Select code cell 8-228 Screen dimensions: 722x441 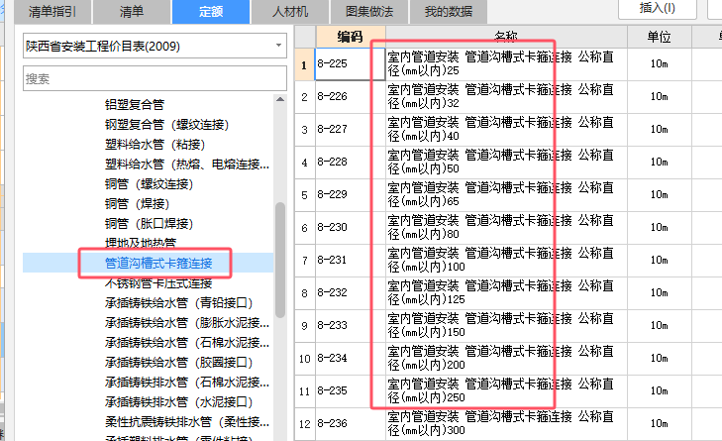(x=351, y=163)
